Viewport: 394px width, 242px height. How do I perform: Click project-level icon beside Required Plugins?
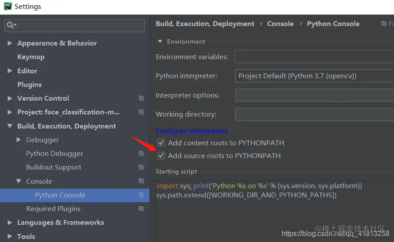(141, 209)
